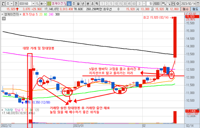Choose the 1 interval button
The height and width of the screenshot is (128, 200).
[102, 4]
